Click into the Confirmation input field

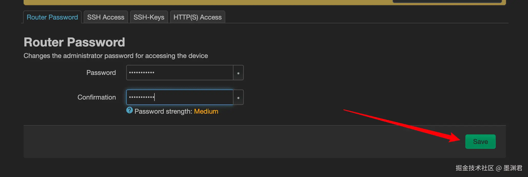pyautogui.click(x=180, y=97)
